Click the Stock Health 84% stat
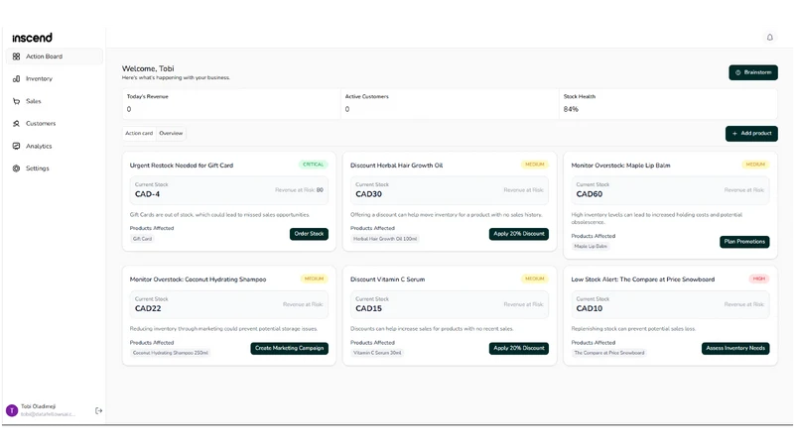 [x=668, y=104]
